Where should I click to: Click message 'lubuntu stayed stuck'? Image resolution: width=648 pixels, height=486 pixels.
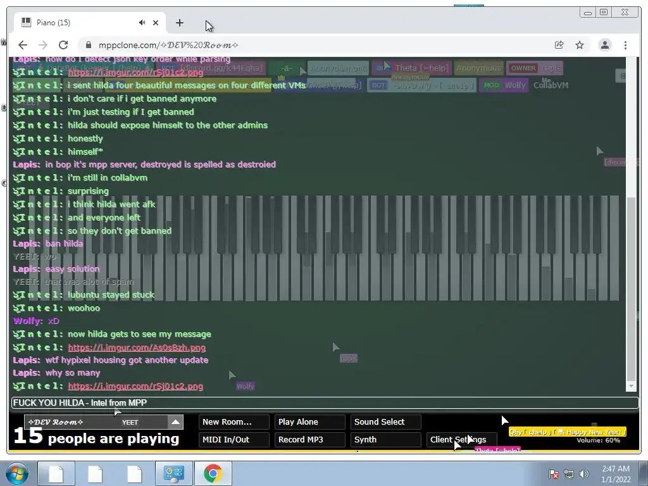click(111, 295)
